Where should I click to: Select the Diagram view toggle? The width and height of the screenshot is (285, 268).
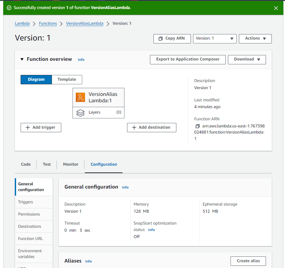point(36,79)
